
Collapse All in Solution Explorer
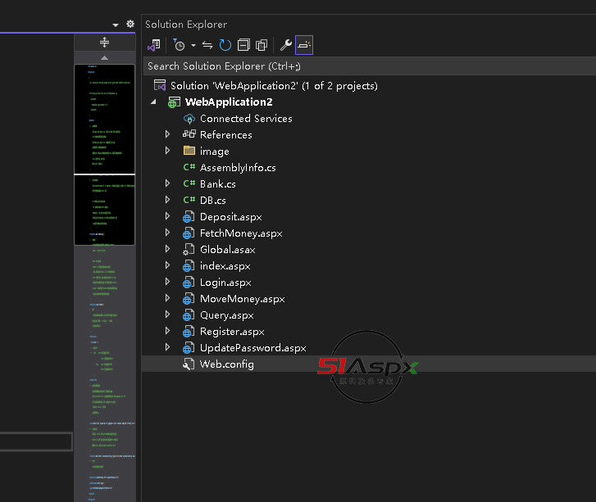pos(243,45)
